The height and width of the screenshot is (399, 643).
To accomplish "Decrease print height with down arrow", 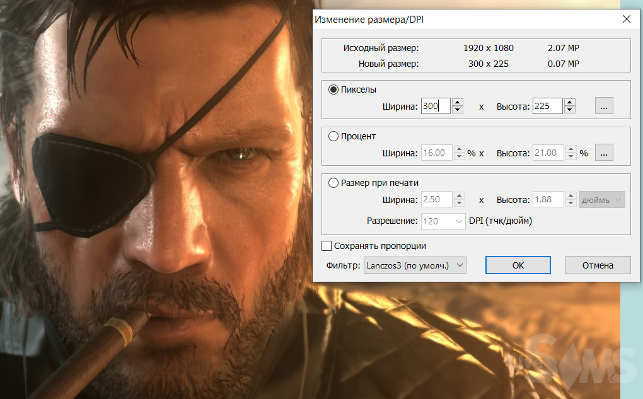I will click(571, 204).
